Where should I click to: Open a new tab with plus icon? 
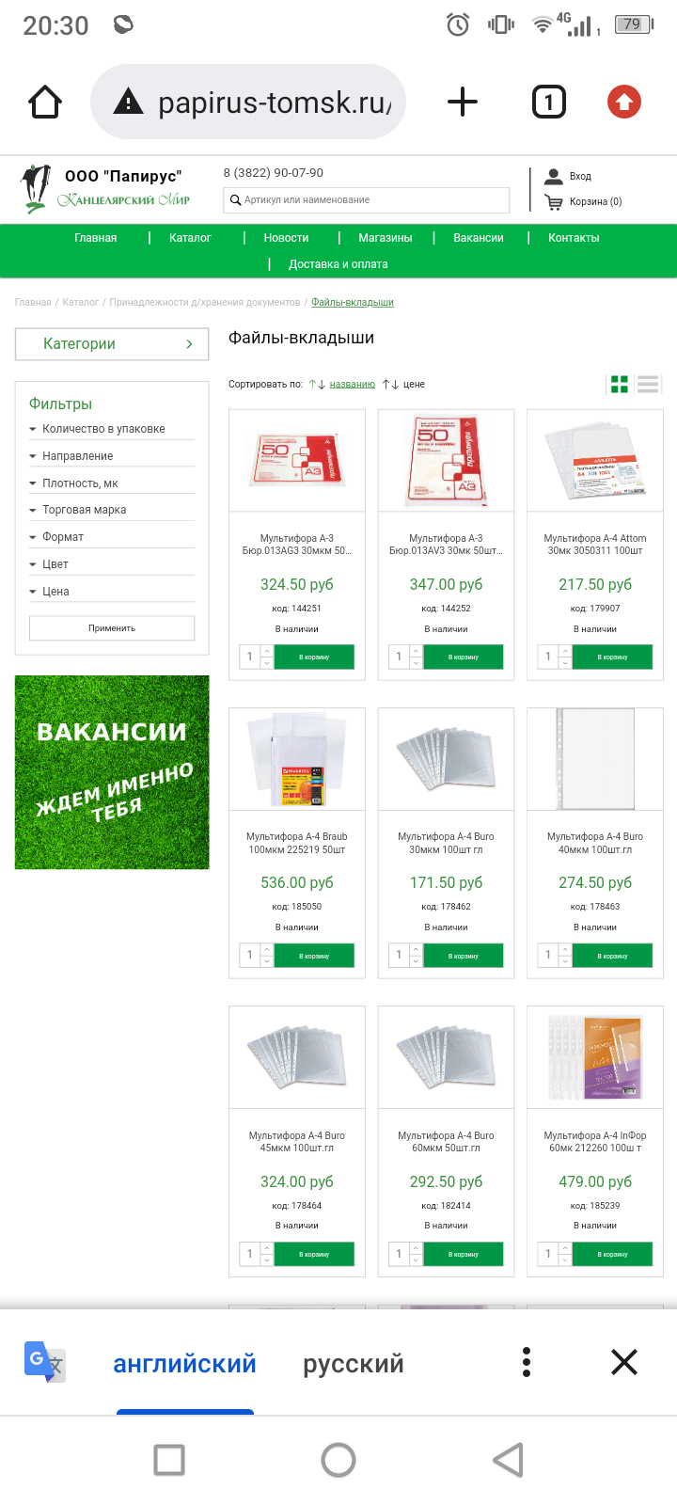pos(462,102)
